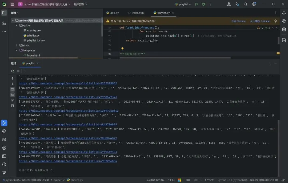288x183 pixels.
Task: Click the Debug bug icon in toolbar
Action: (204, 4)
